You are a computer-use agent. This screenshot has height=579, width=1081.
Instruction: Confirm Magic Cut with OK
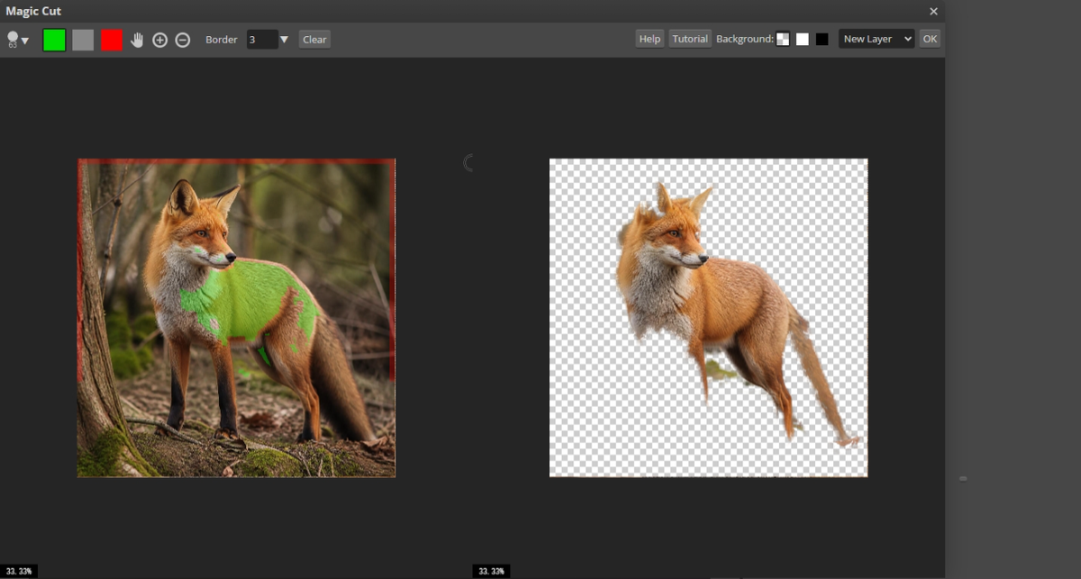[930, 39]
